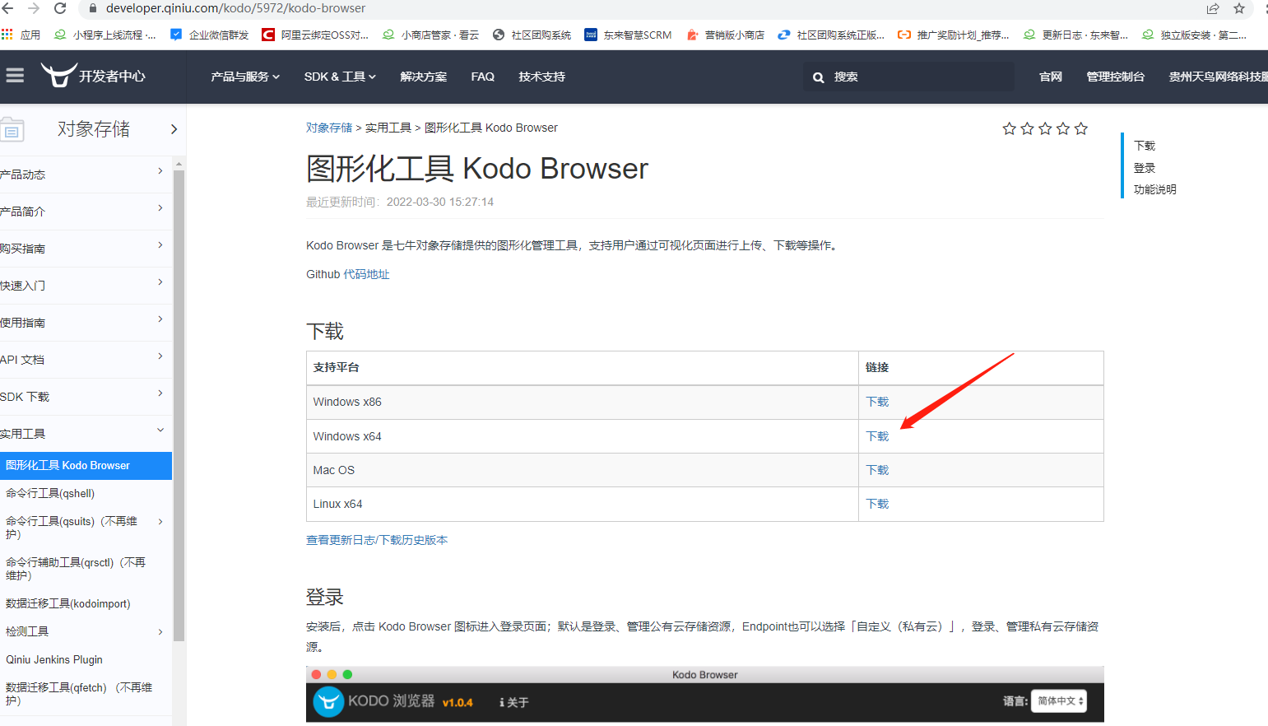Click the browser forward arrow
Viewport: 1268px width, 726px height.
[34, 8]
